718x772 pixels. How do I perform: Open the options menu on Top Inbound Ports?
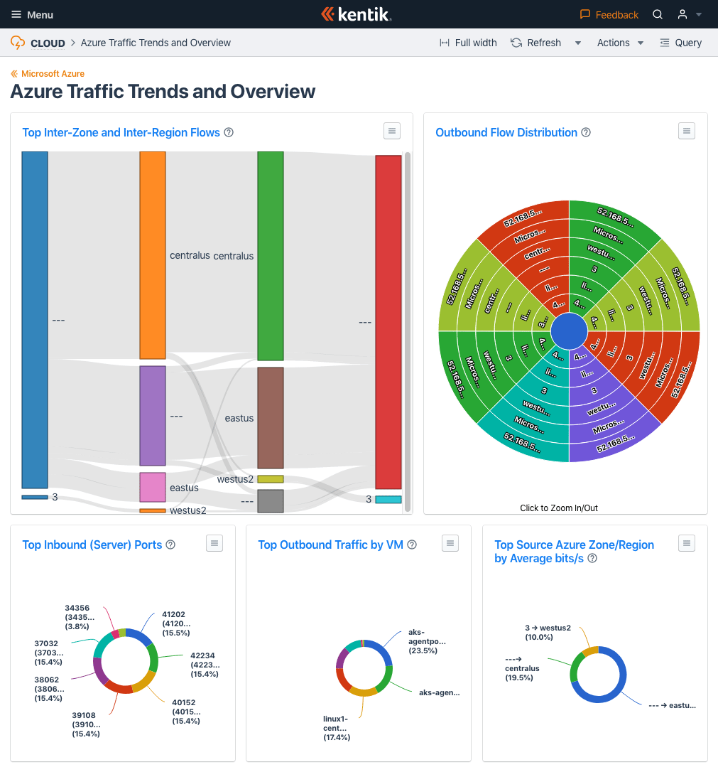pos(214,543)
